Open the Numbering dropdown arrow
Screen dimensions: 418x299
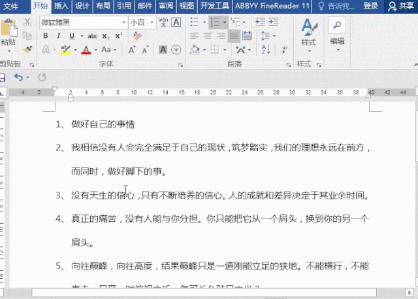coord(225,22)
